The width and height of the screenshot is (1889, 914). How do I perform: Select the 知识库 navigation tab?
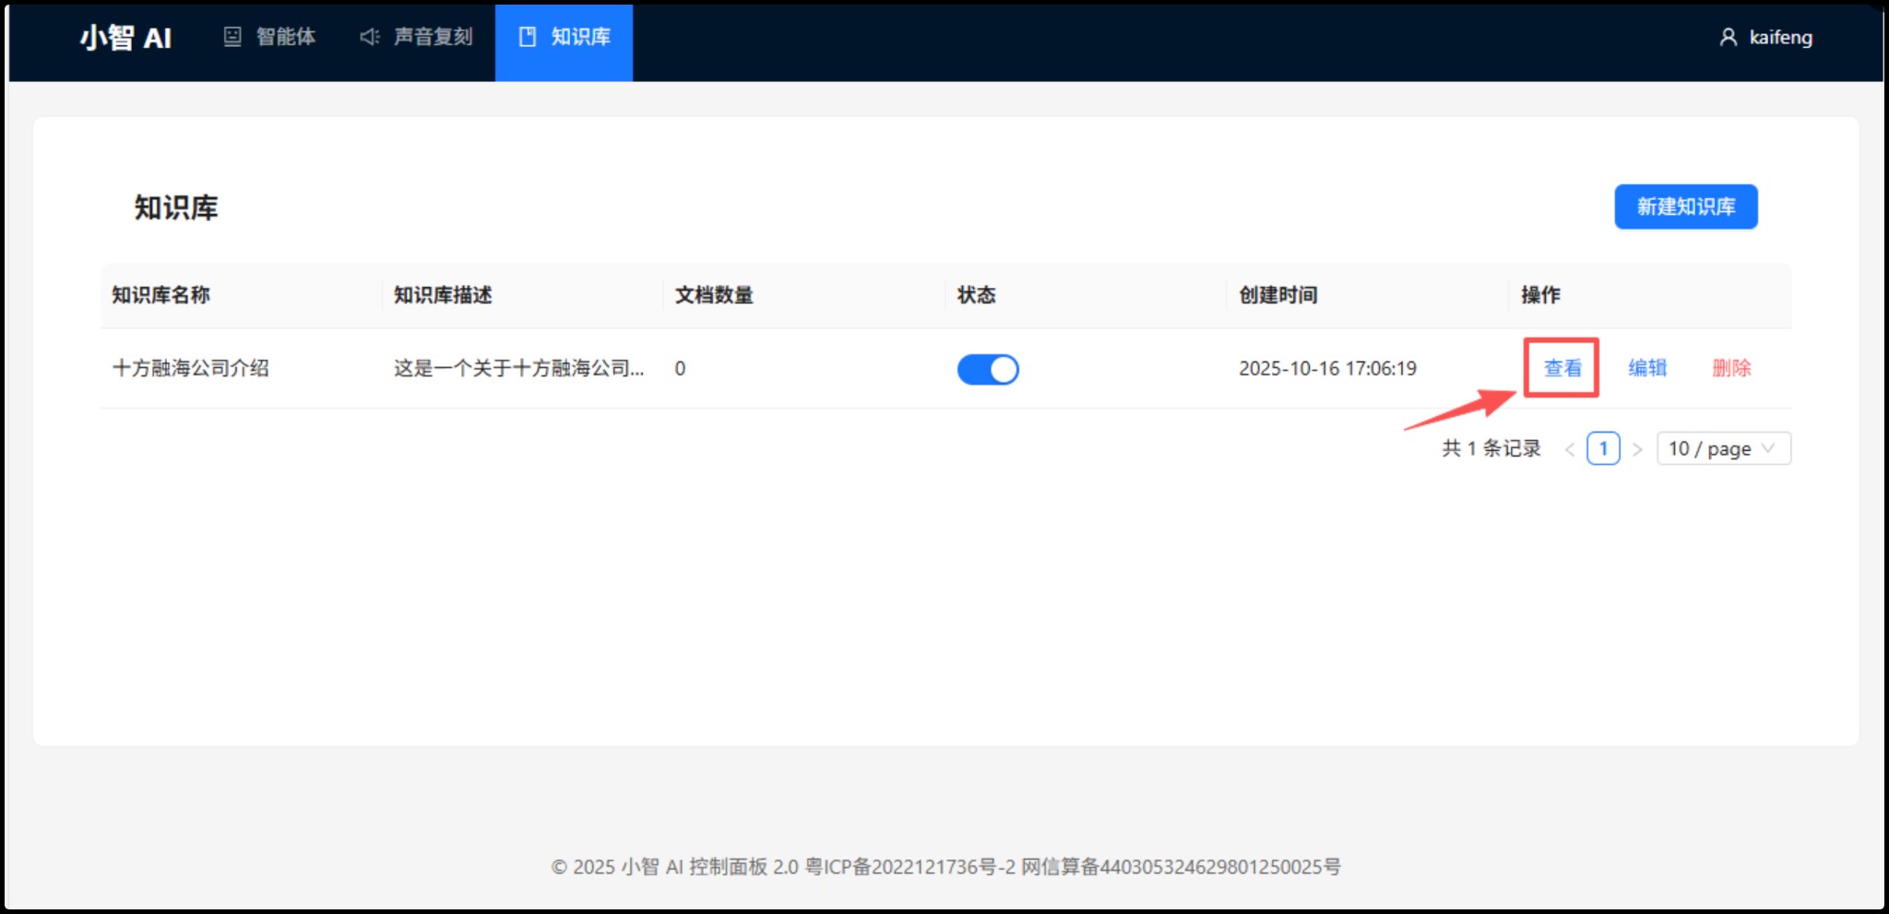pos(564,42)
